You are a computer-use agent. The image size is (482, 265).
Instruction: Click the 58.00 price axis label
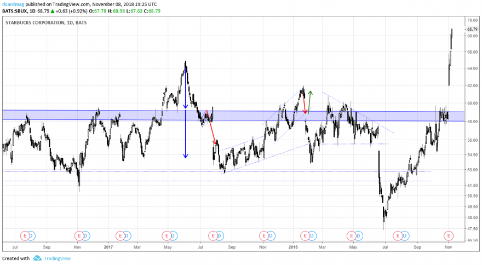(473, 122)
